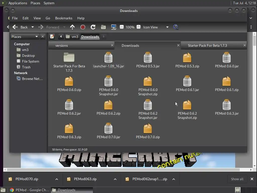Select PEMod 0.6.2.zip archive icon
Image resolution: width=257 pixels, height=193 pixels.
click(x=108, y=105)
